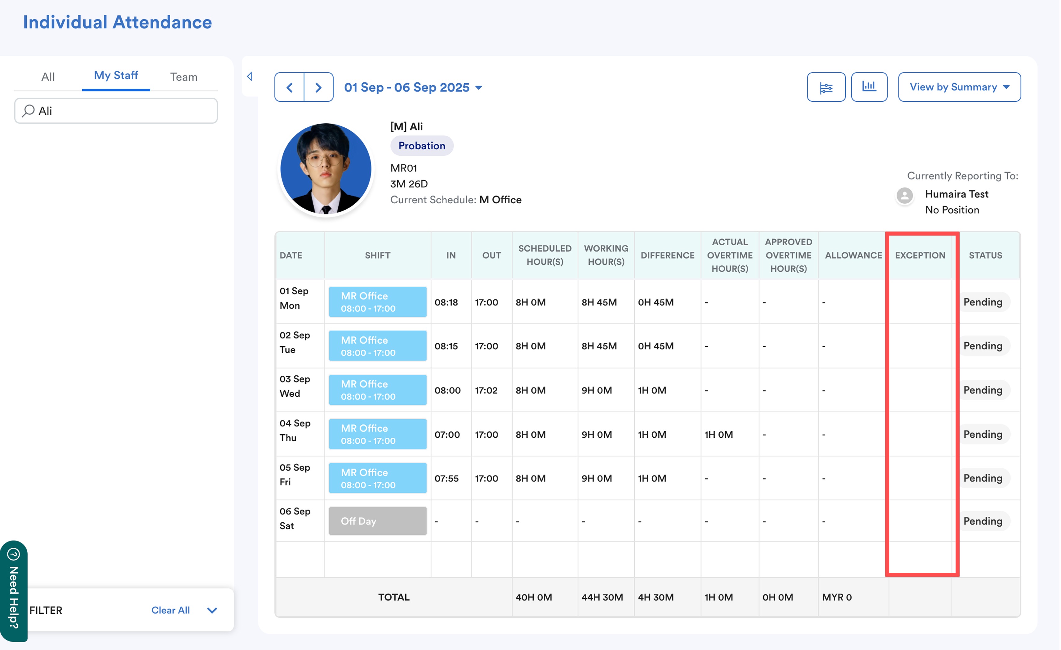Click the 04 Sep MR Office shift block
This screenshot has width=1061, height=650.
pos(377,434)
